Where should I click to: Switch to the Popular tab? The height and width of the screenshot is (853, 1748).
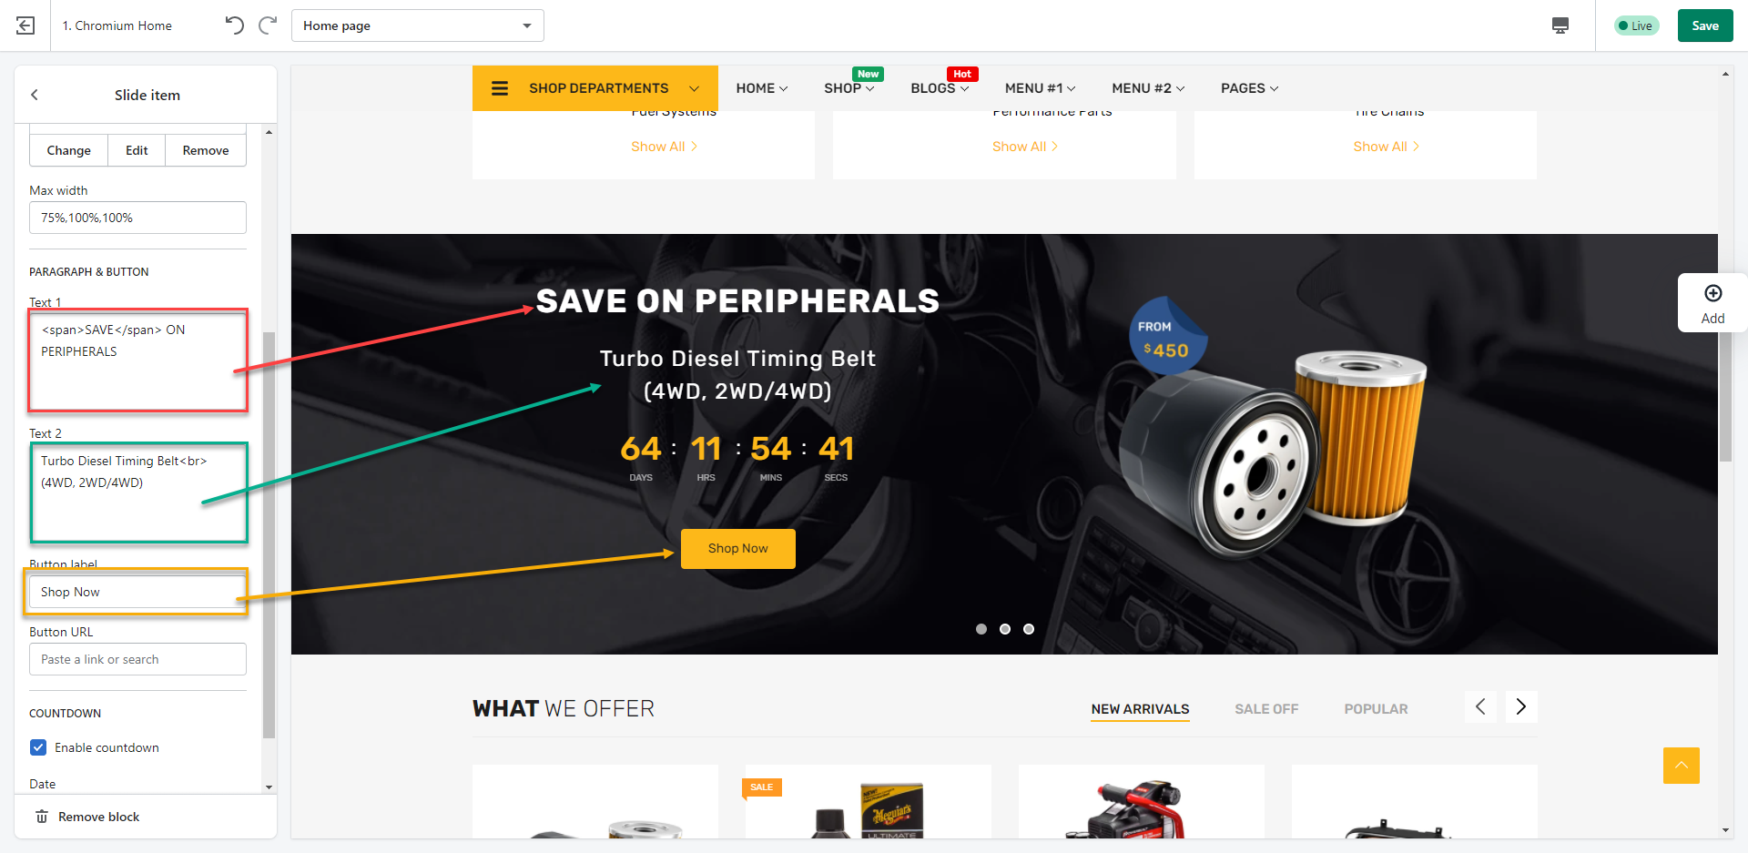(x=1376, y=709)
